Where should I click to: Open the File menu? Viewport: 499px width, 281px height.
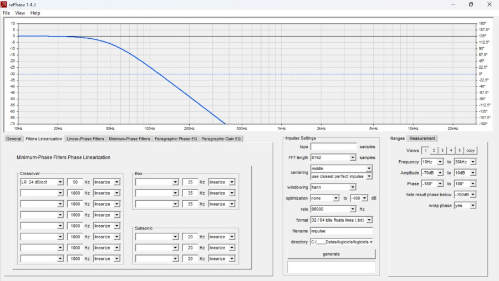click(x=6, y=13)
